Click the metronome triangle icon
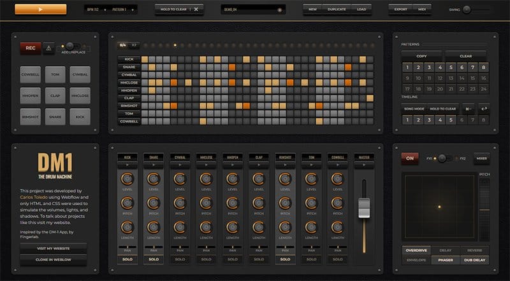Screen dimensions: 510x281 [x=49, y=48]
